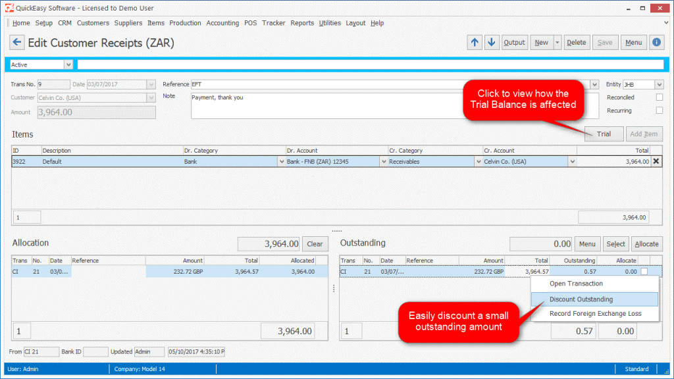Click the Amount 3,964.00 field

[96, 112]
